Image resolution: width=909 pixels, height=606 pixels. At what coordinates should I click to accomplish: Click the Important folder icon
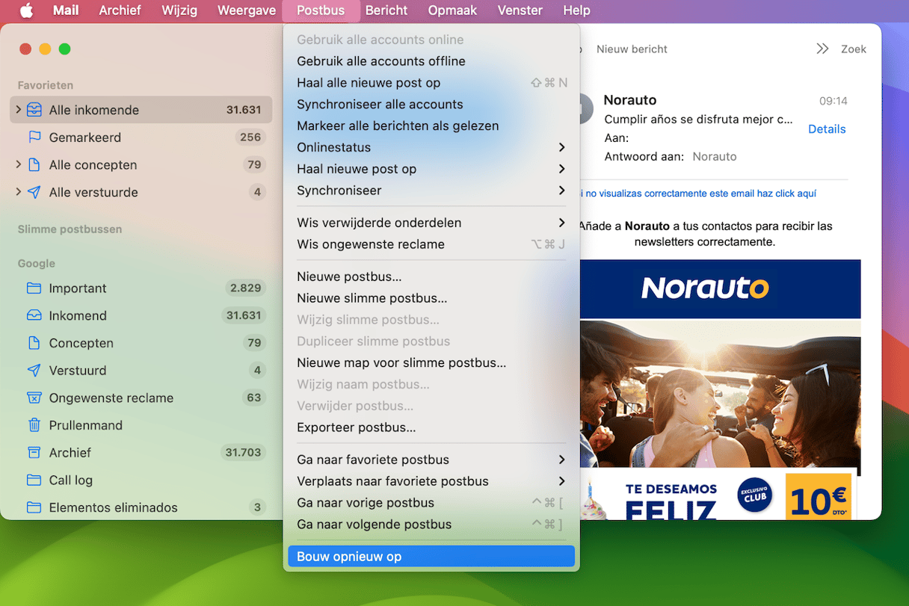(34, 288)
